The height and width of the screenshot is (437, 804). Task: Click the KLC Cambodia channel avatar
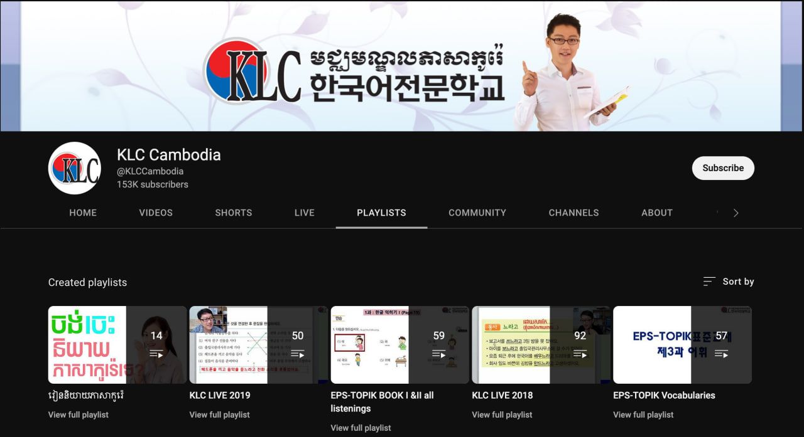75,168
